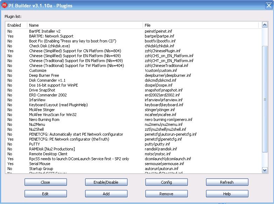Click file entry autorun\autorun.inf

pos(162,169)
